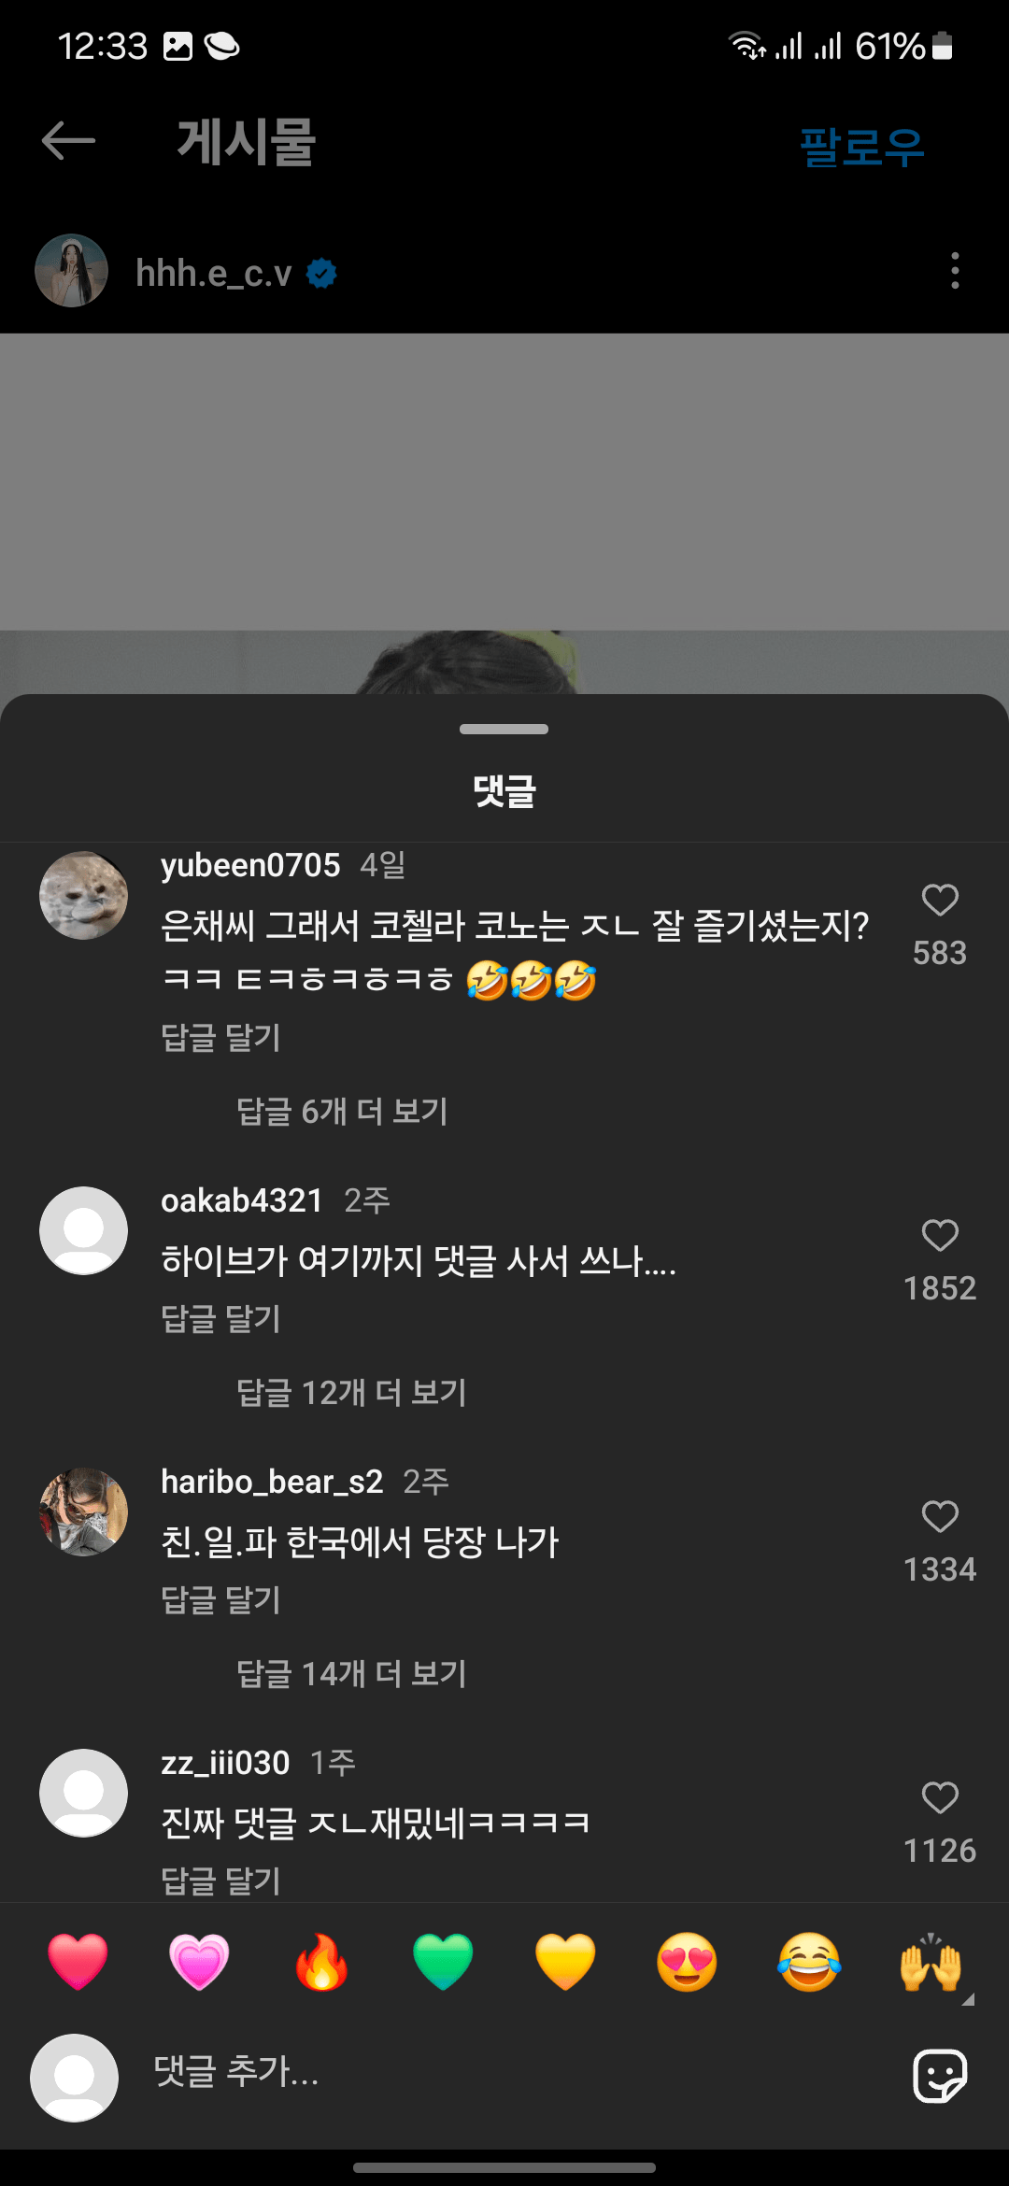Open the three-dot post options menu

pos(954,271)
